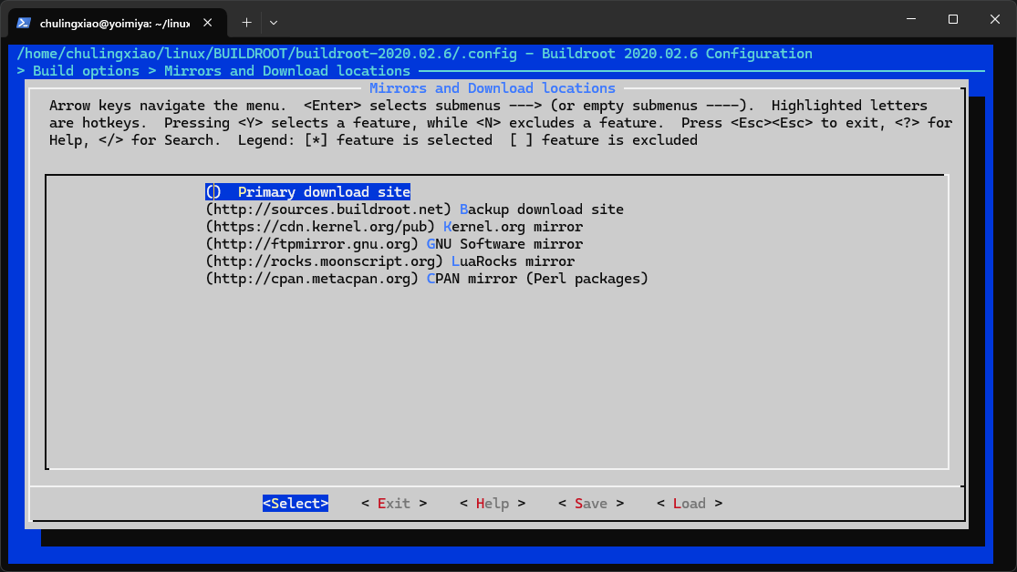Image resolution: width=1017 pixels, height=572 pixels.
Task: Click the < Load > button
Action: pyautogui.click(x=690, y=504)
